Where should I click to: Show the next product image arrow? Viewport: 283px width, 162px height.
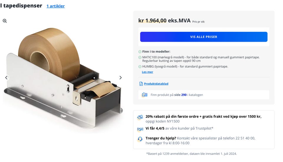[121, 78]
